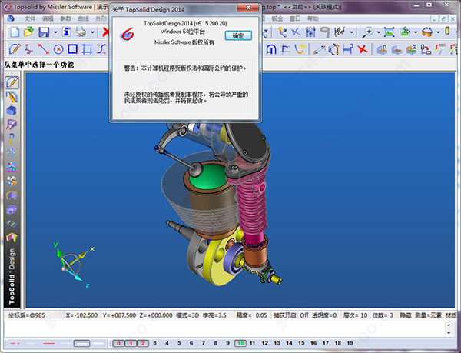This screenshot has height=353, width=461.
Task: Click the orange glasses render icon
Action: click(427, 32)
